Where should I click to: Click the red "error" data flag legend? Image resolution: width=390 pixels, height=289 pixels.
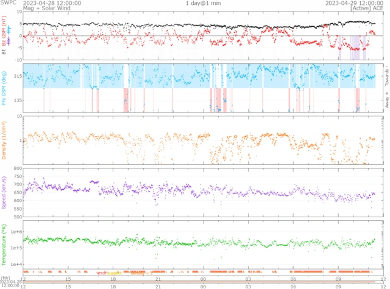point(101,273)
